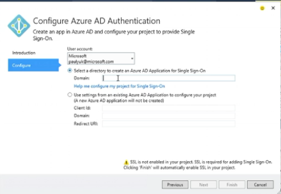Select 'Select a directory to create' radio option
The width and height of the screenshot is (281, 194).
tap(70, 70)
